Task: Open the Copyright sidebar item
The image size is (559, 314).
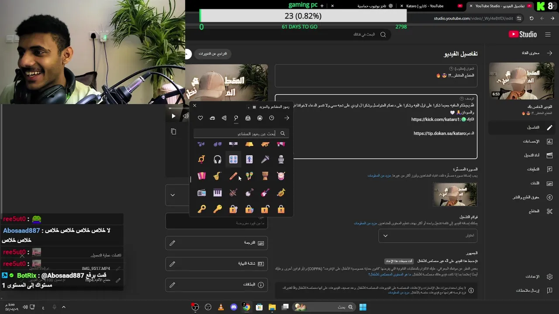Action: pyautogui.click(x=522, y=197)
